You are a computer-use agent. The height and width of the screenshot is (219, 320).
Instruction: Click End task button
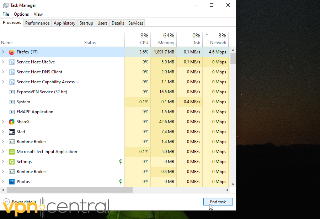[x=218, y=202]
